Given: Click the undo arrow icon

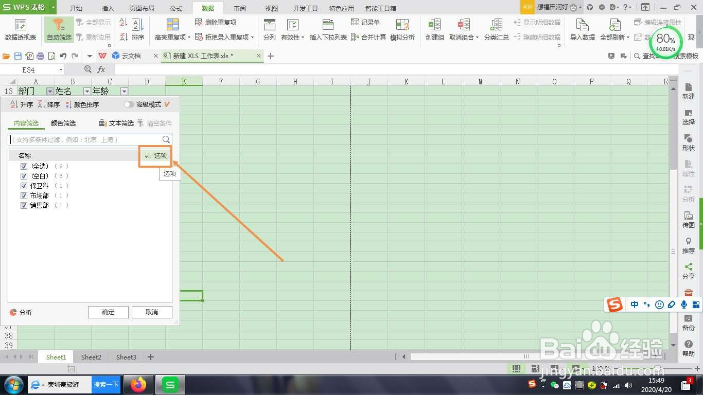Looking at the screenshot, I should pos(63,56).
